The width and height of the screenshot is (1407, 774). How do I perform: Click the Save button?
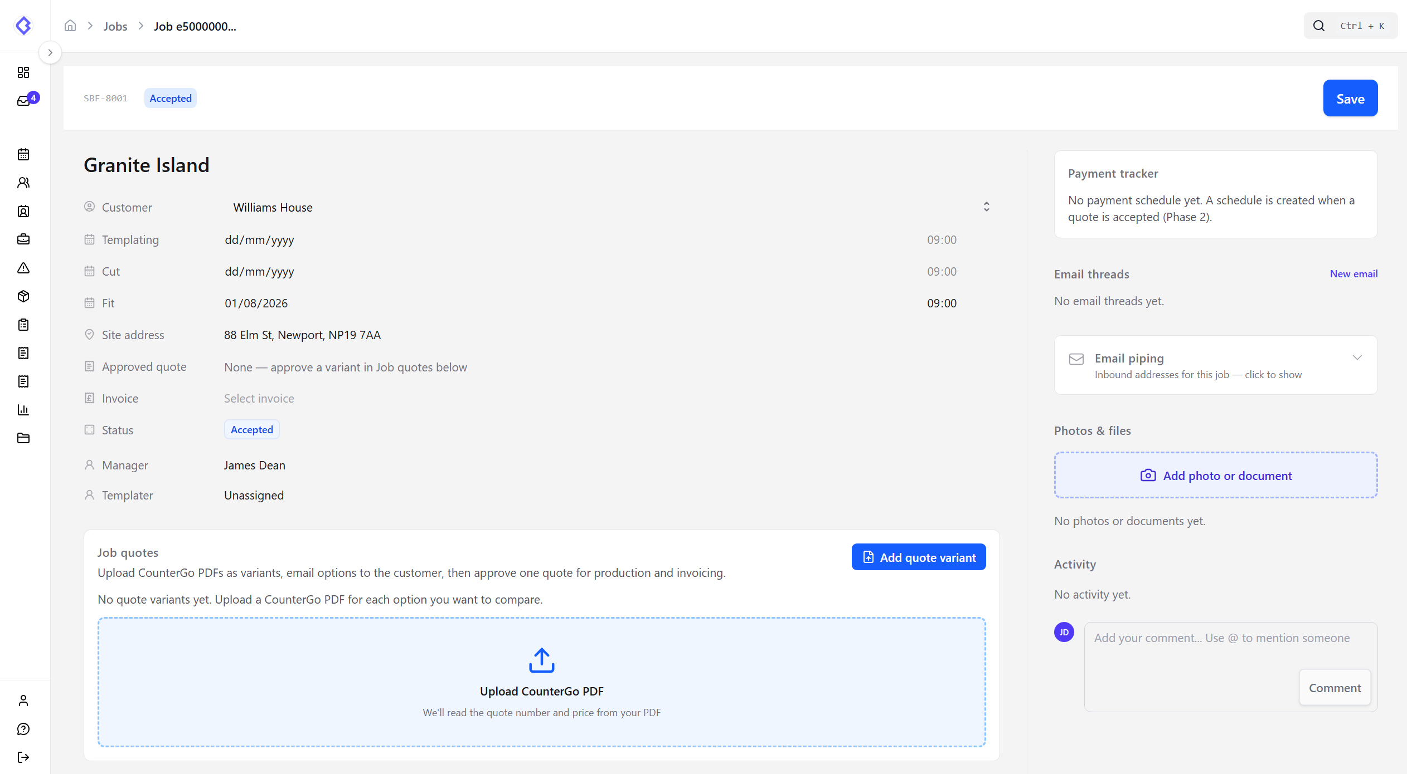click(1350, 99)
